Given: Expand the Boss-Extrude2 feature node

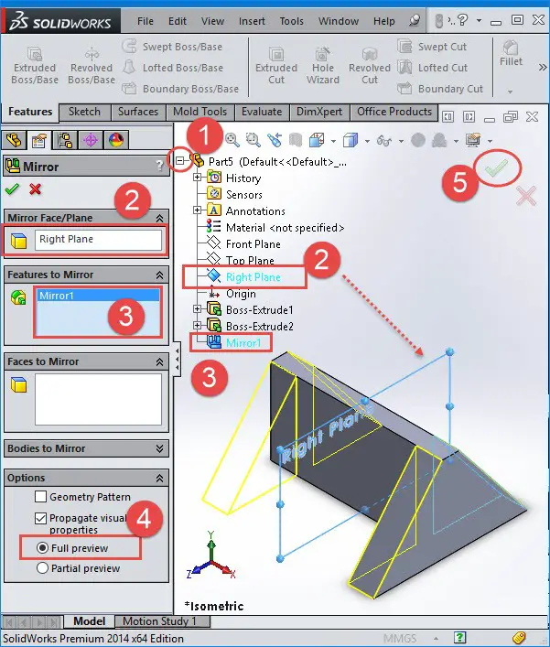Looking at the screenshot, I should click(x=198, y=326).
